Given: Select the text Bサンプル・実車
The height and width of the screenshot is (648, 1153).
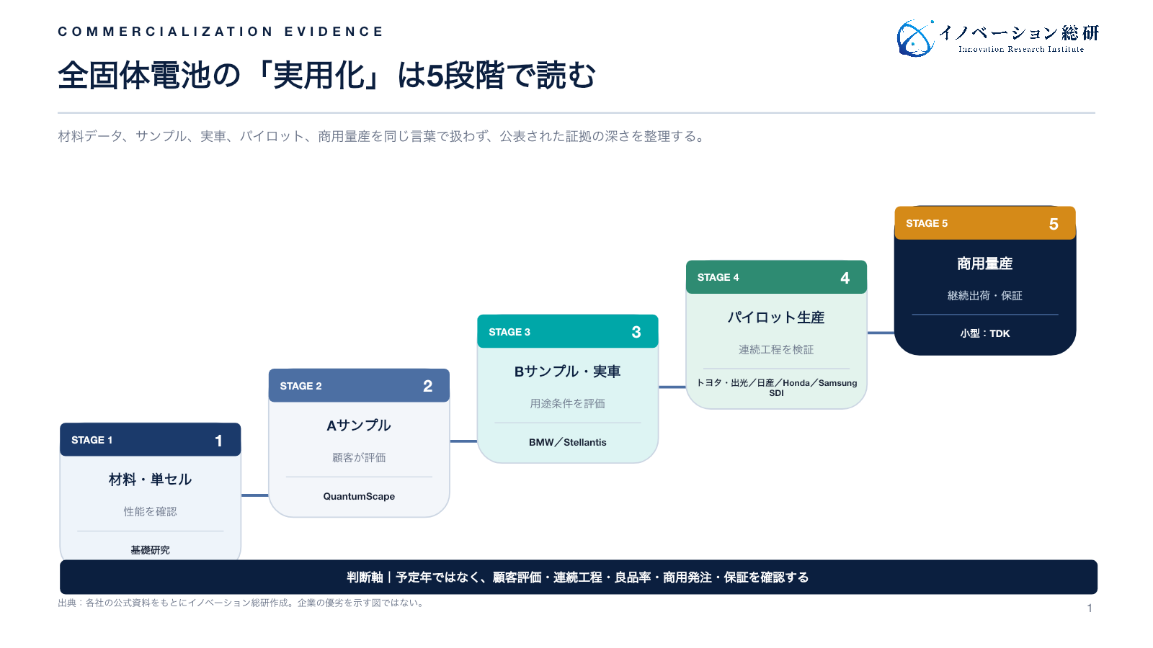Looking at the screenshot, I should coord(568,372).
